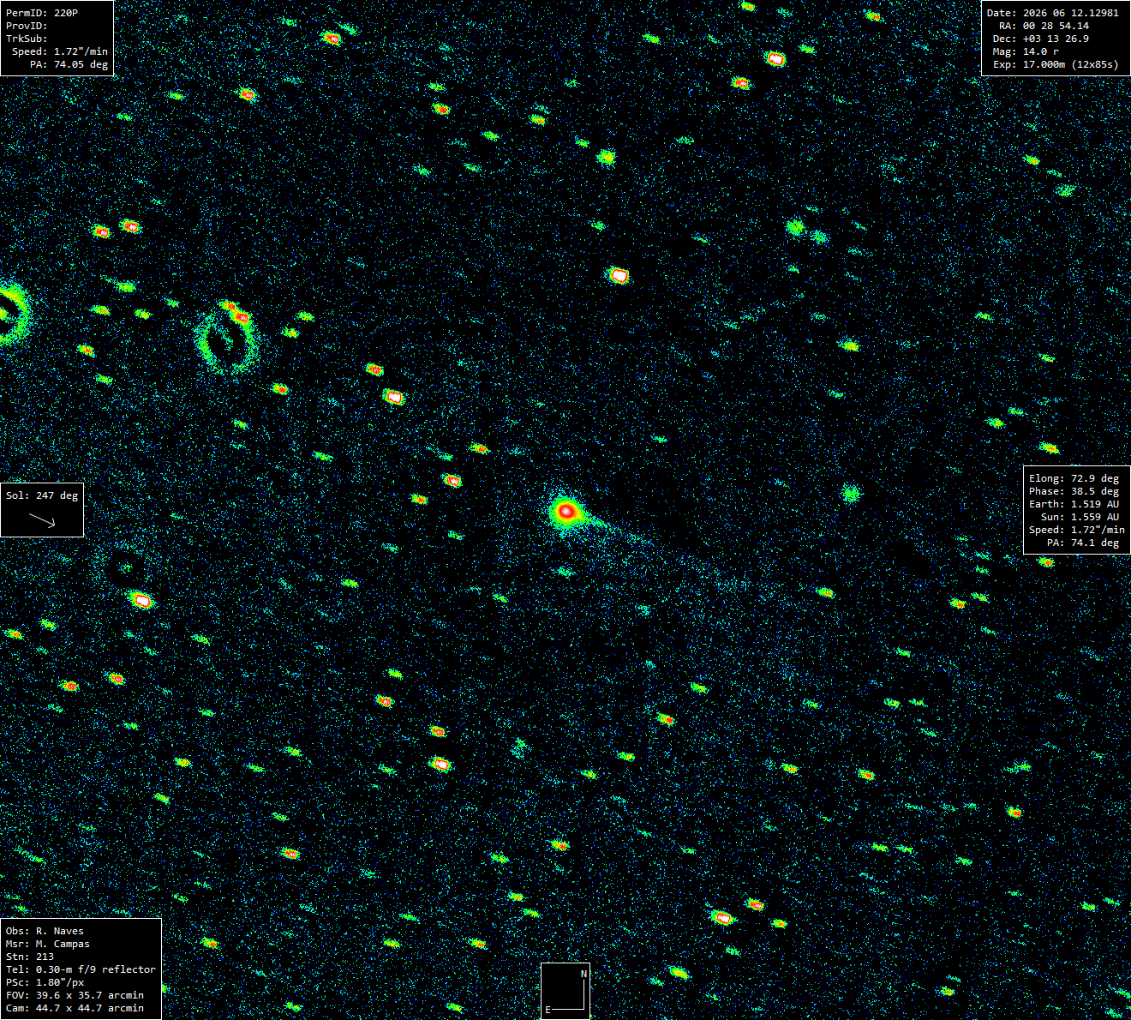Viewport: 1131px width, 1020px height.
Task: Select the Obs: R. Naves line
Action: pyautogui.click(x=45, y=931)
